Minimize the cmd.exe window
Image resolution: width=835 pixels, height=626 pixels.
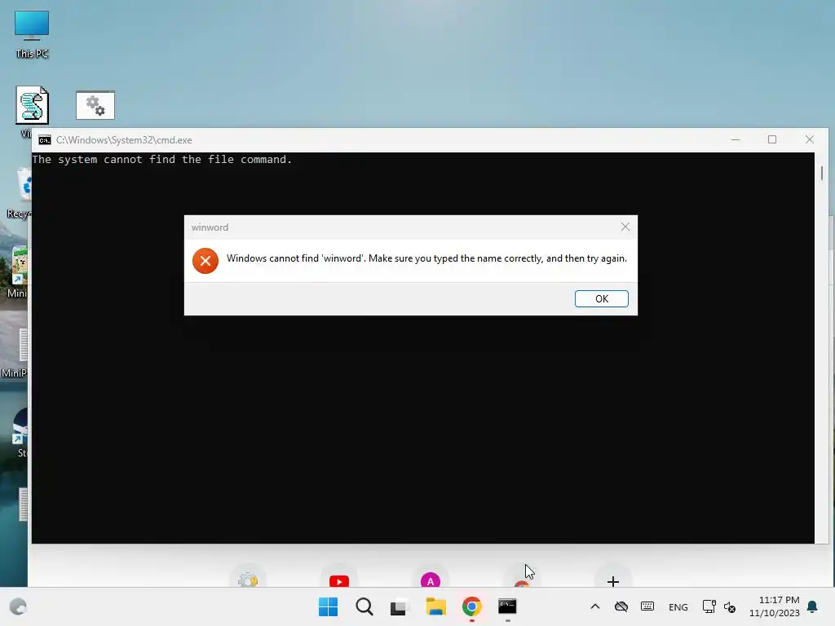point(736,139)
